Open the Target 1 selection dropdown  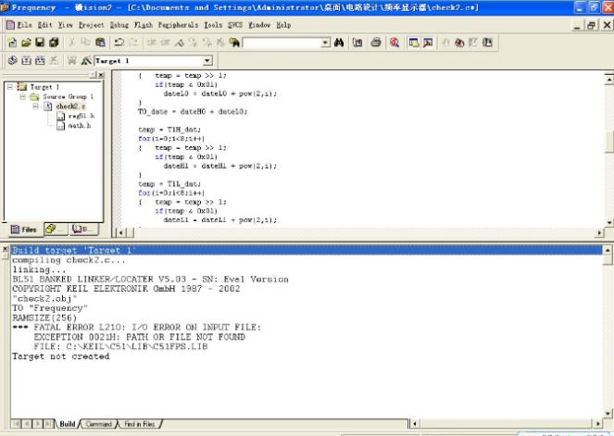pos(207,61)
